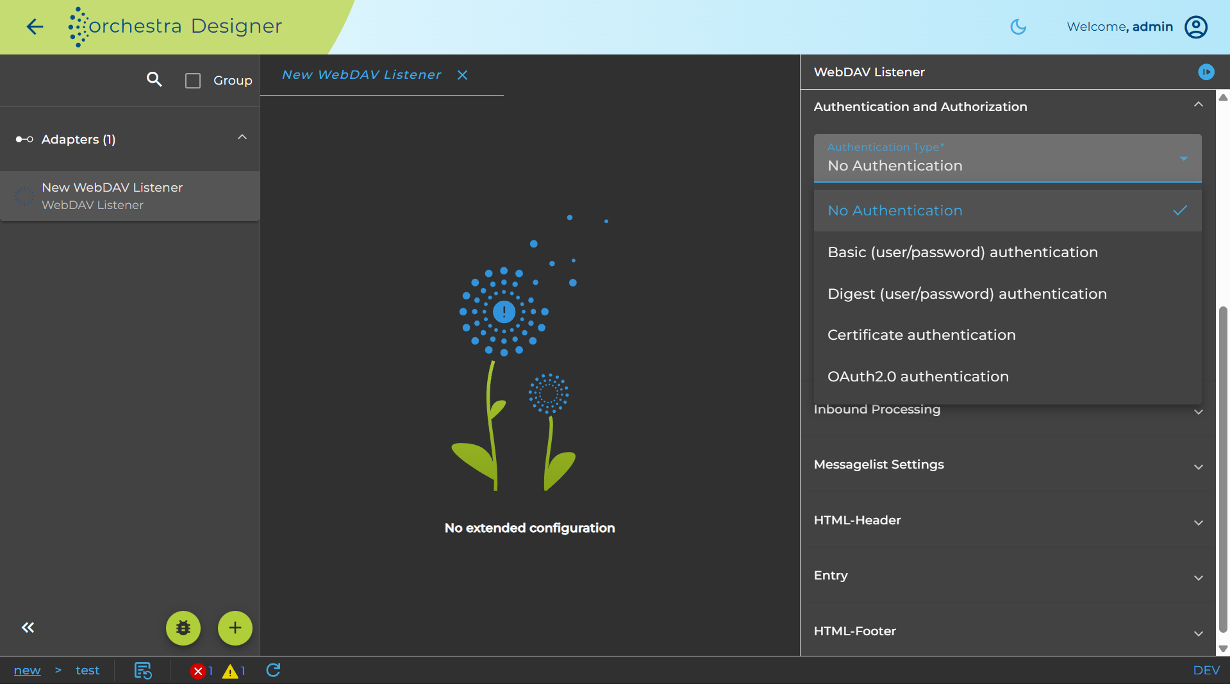Open the Authentication Type dropdown
Image resolution: width=1230 pixels, height=684 pixels.
click(1008, 158)
